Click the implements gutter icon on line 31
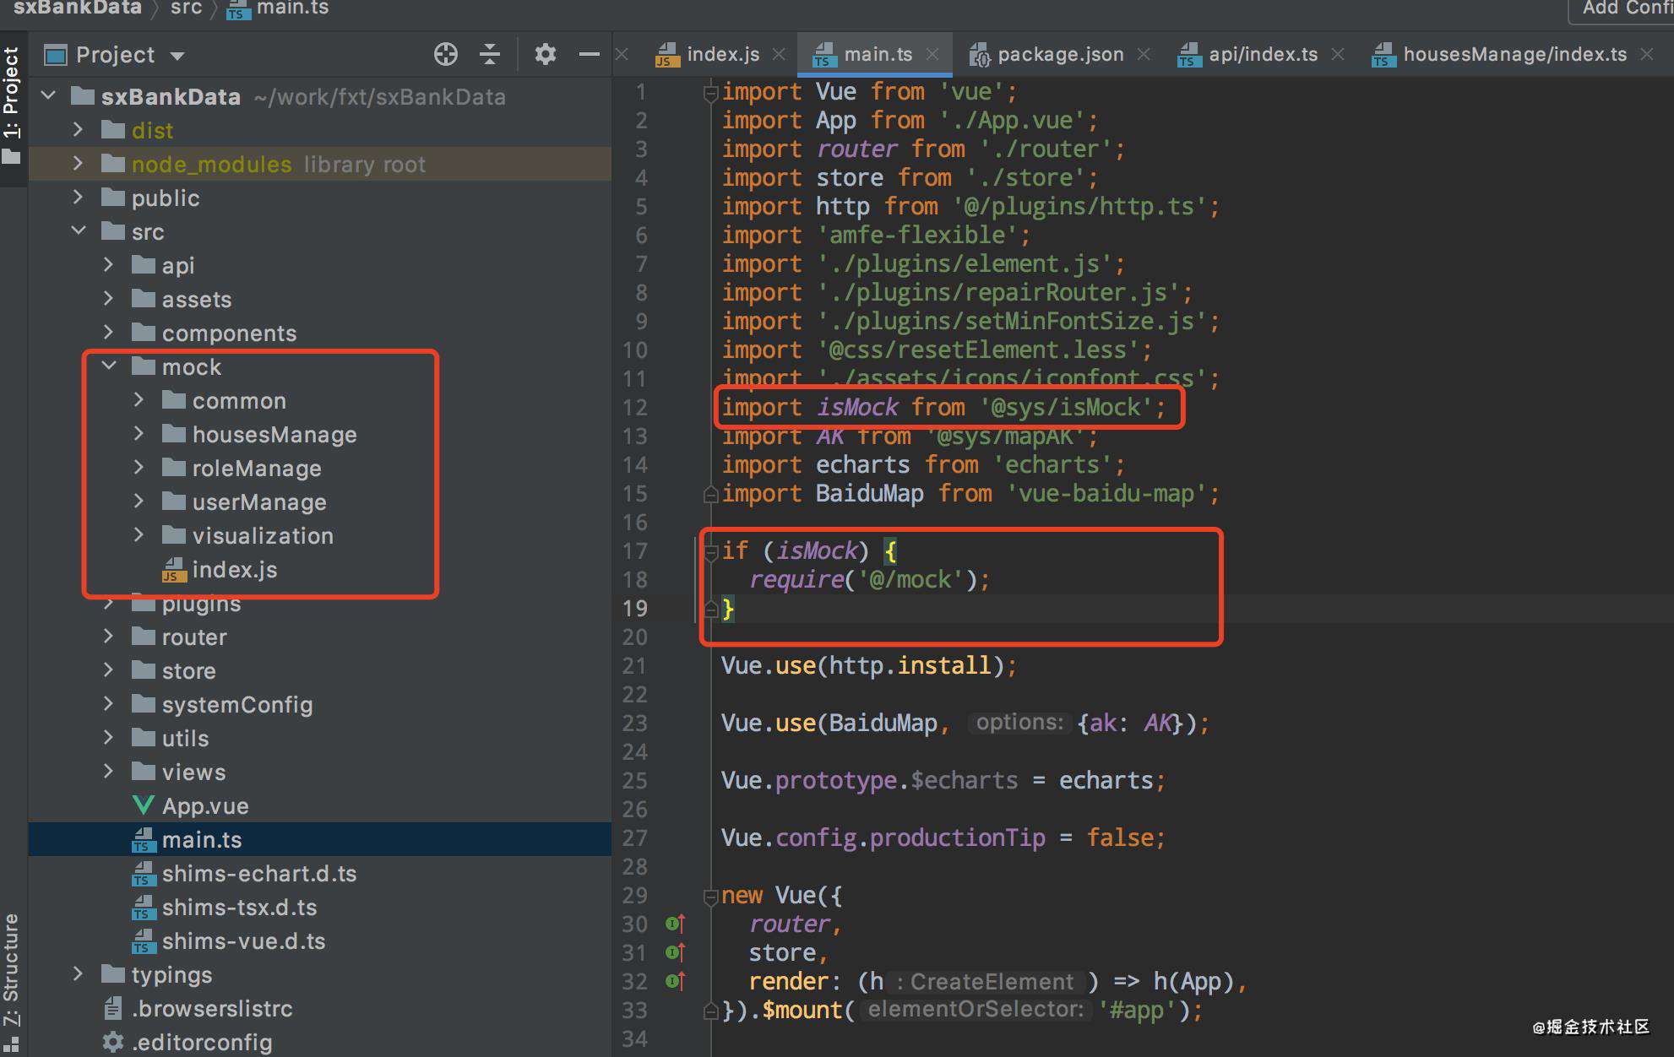This screenshot has height=1057, width=1674. click(675, 952)
